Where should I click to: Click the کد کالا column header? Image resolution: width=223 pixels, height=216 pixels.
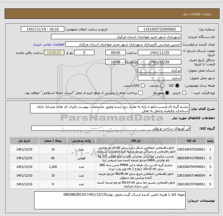point(191,141)
